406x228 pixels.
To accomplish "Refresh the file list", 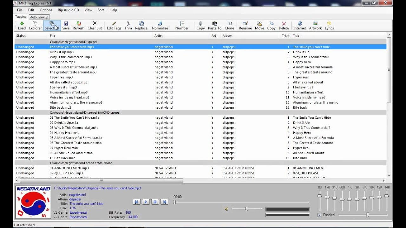I will (79, 25).
